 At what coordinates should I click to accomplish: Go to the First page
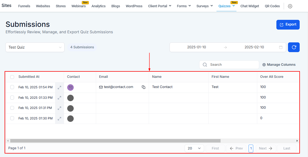[x=215, y=148]
